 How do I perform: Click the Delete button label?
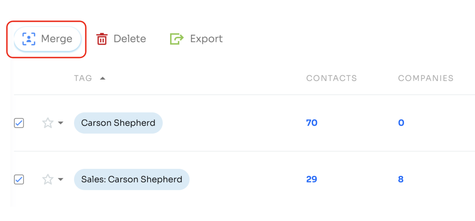pos(130,39)
